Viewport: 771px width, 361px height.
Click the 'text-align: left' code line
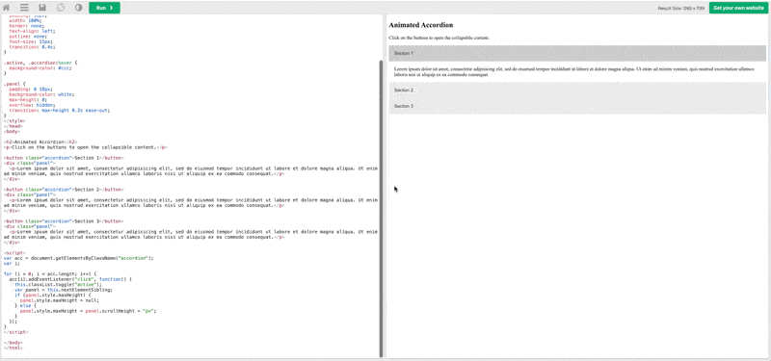(x=31, y=31)
